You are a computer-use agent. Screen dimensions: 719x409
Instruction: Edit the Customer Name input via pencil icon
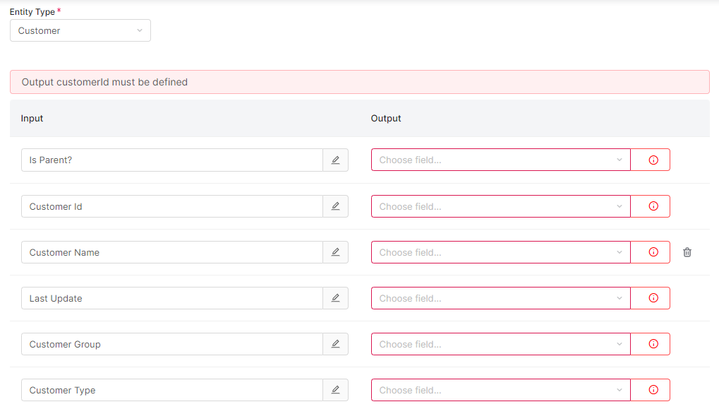click(335, 252)
